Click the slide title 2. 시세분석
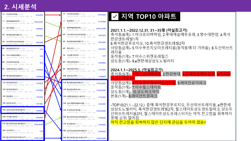The width and height of the screenshot is (251, 141). [20, 7]
